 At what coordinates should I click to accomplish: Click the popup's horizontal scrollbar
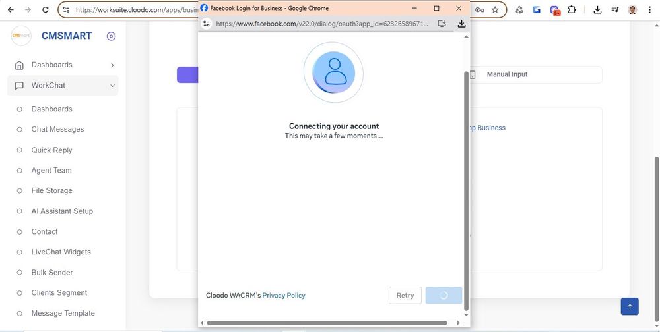(327, 323)
